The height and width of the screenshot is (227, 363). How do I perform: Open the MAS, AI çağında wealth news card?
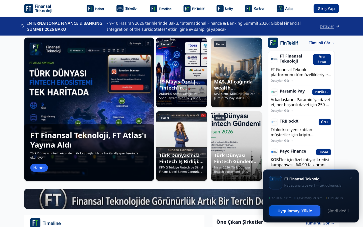(x=236, y=72)
